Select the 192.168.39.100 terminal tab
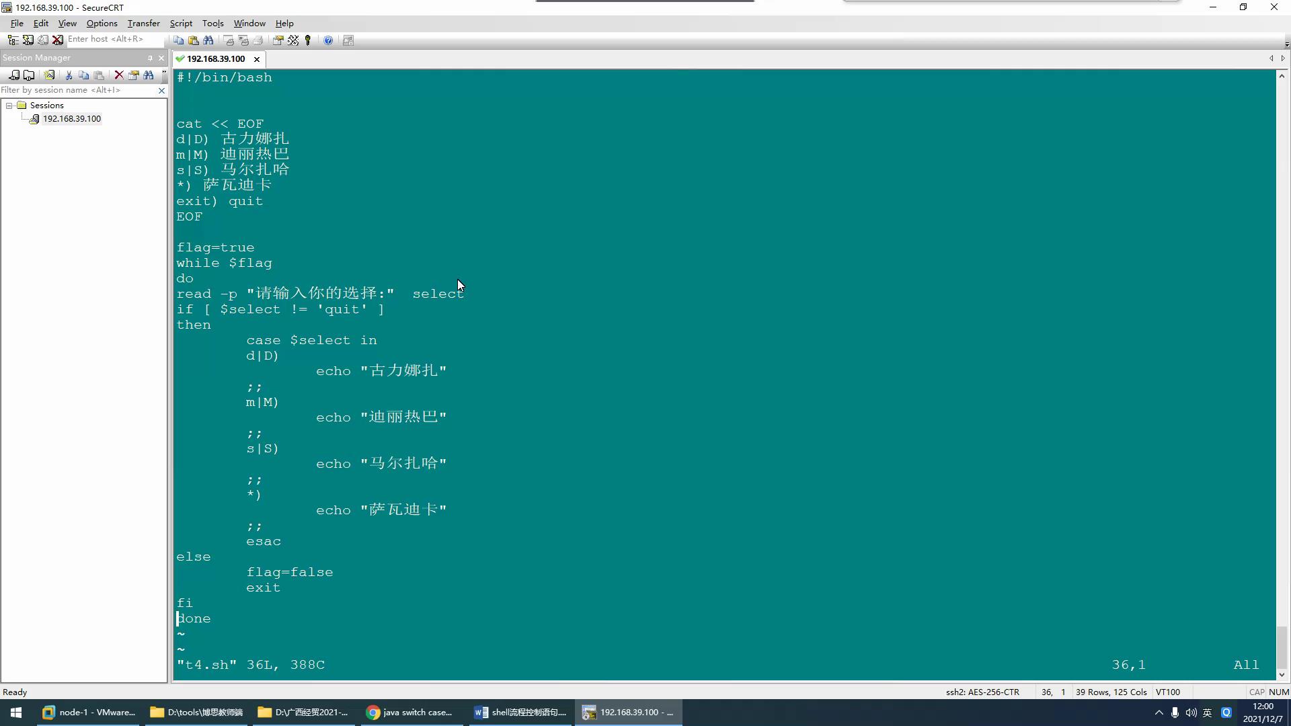The image size is (1291, 726). click(x=215, y=59)
